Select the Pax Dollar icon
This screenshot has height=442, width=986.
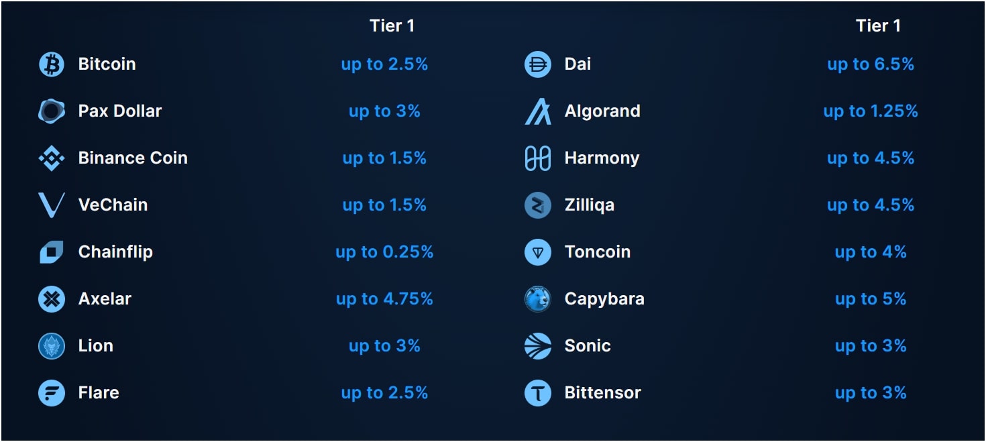52,111
